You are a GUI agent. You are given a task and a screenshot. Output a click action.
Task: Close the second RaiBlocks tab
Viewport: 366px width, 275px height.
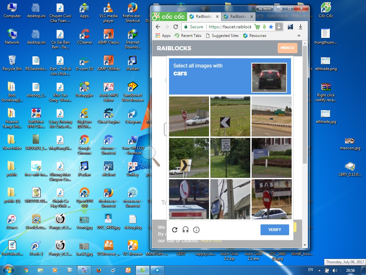click(x=251, y=17)
